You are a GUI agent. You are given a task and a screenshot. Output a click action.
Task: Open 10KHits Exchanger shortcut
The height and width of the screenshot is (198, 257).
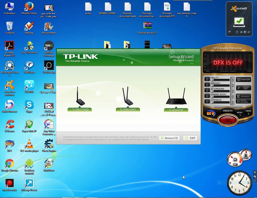tap(49, 49)
